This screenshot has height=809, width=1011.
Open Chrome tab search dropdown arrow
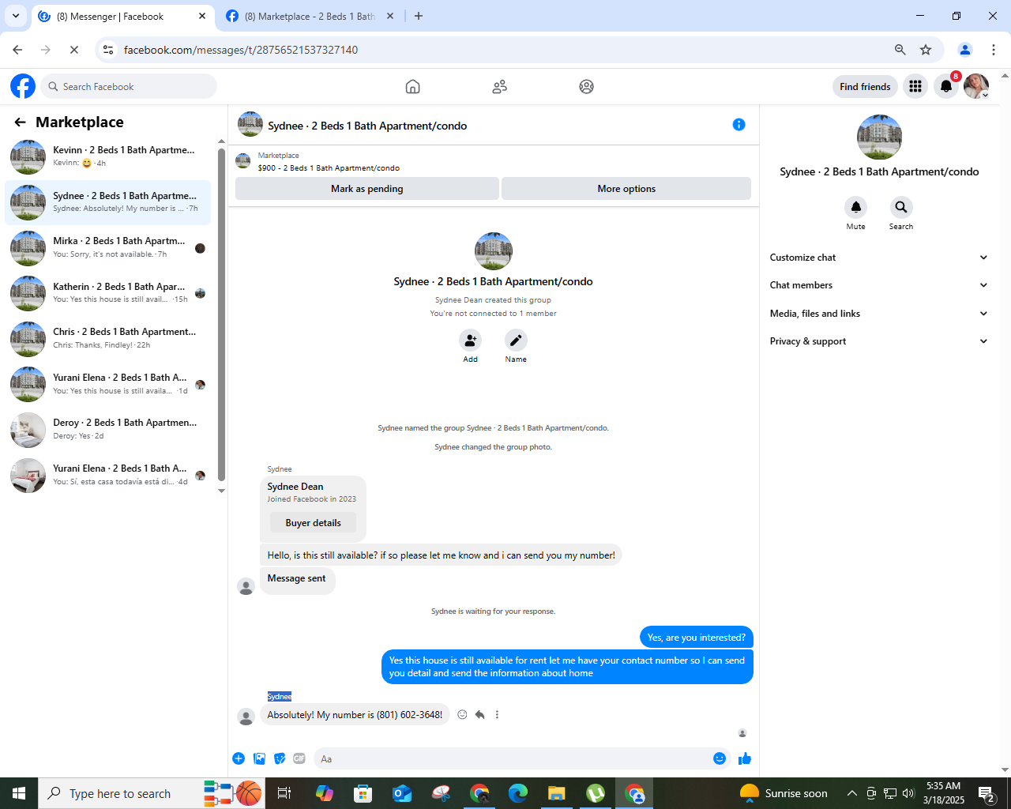coord(15,16)
